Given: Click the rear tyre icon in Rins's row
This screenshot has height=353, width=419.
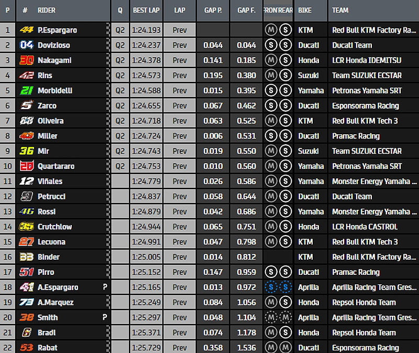Looking at the screenshot, I should click(285, 76).
